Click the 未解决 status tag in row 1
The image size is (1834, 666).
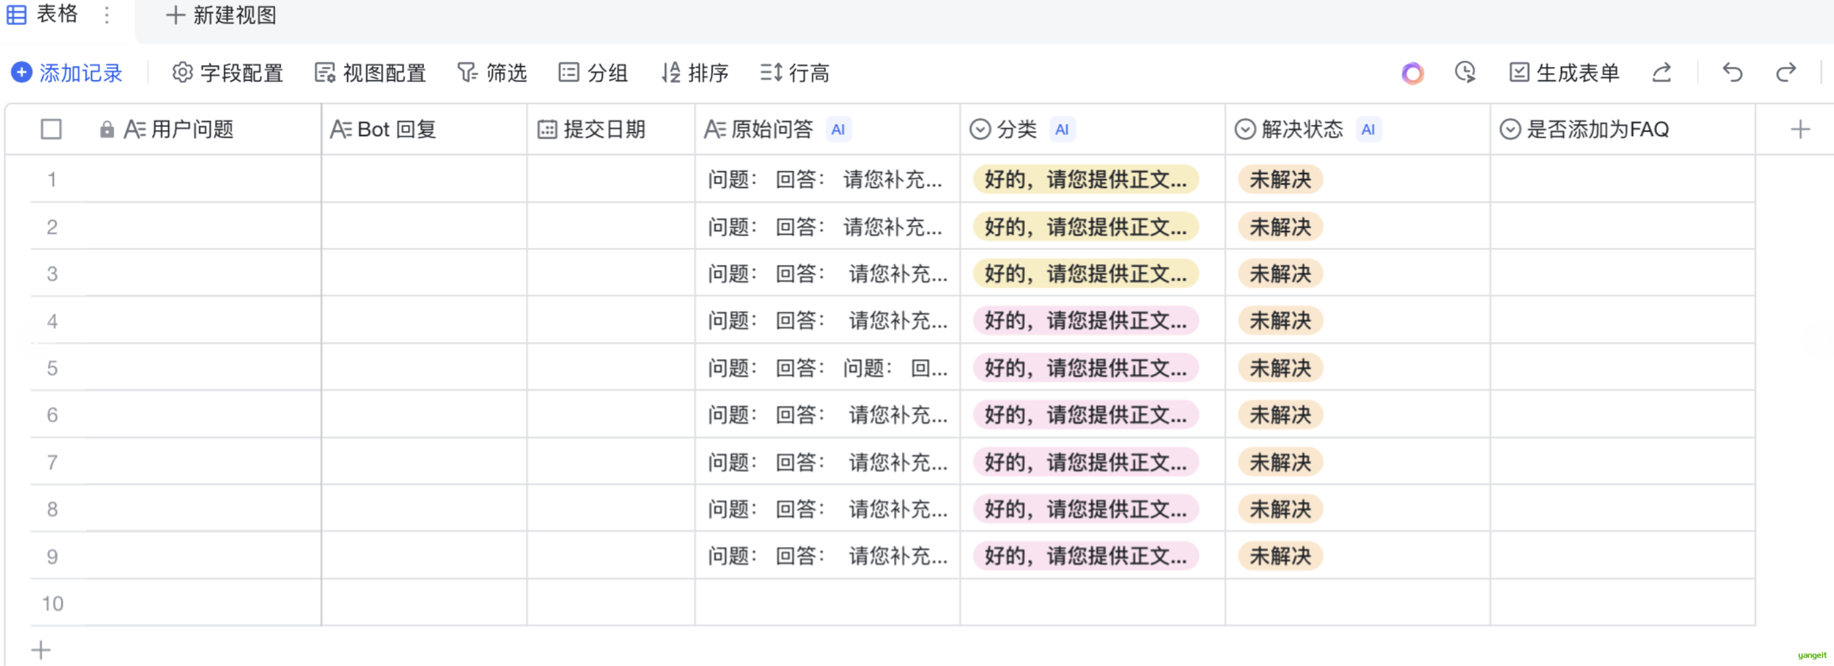[1280, 179]
